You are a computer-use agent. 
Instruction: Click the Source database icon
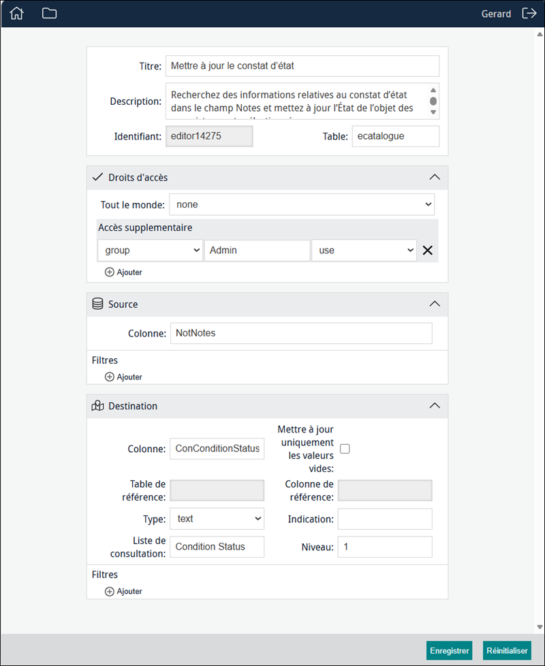coord(97,304)
